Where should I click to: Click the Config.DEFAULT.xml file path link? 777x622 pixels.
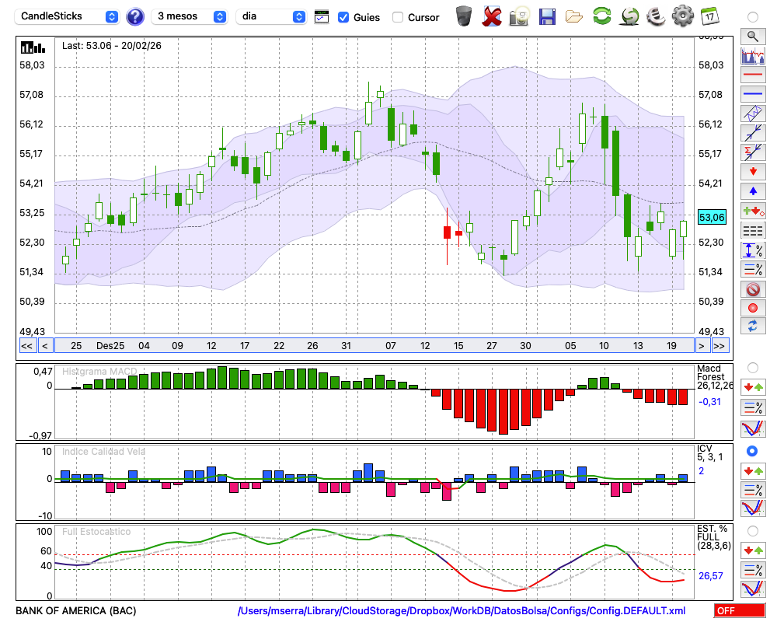click(462, 610)
